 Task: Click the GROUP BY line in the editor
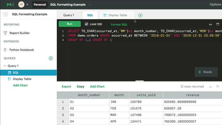pos(90,40)
